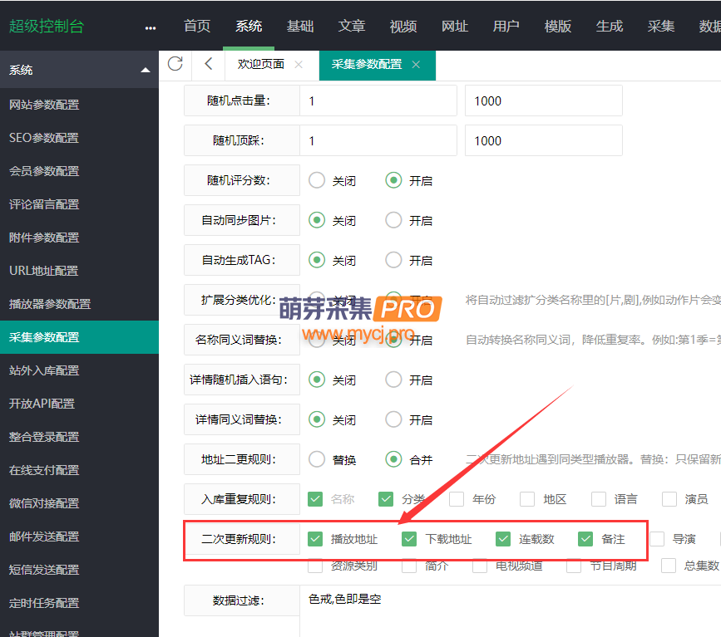This screenshot has width=721, height=637.
Task: Toggle 地区 checkbox in 入库重复规则
Action: pos(527,499)
